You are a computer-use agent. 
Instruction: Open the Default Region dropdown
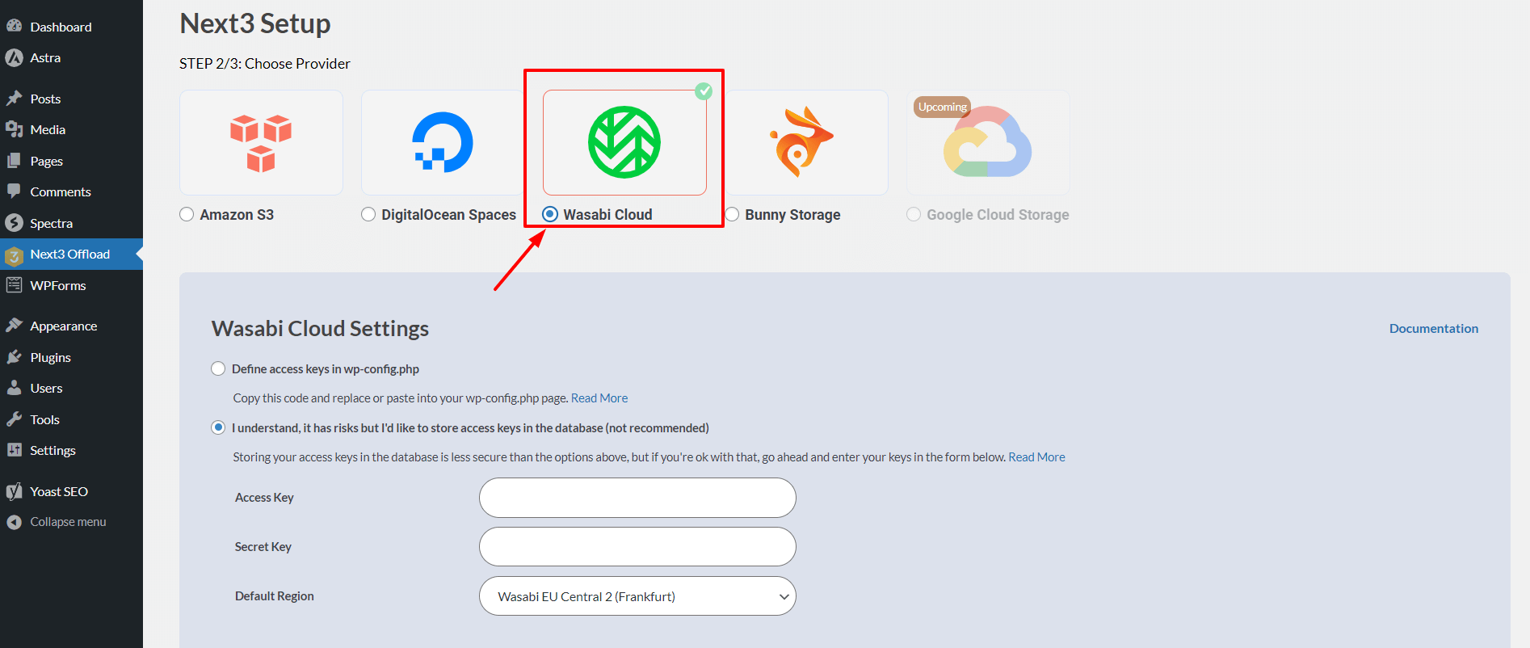[x=637, y=596]
